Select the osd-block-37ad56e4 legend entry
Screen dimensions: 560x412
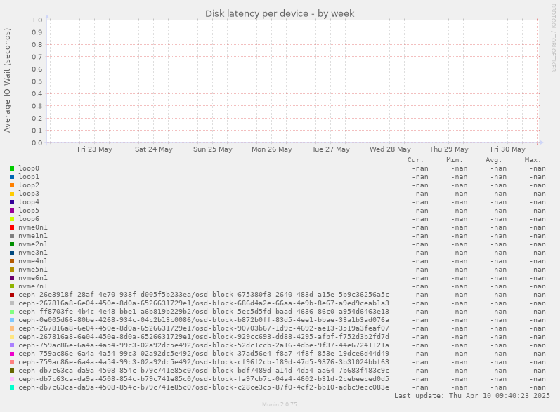point(204,354)
